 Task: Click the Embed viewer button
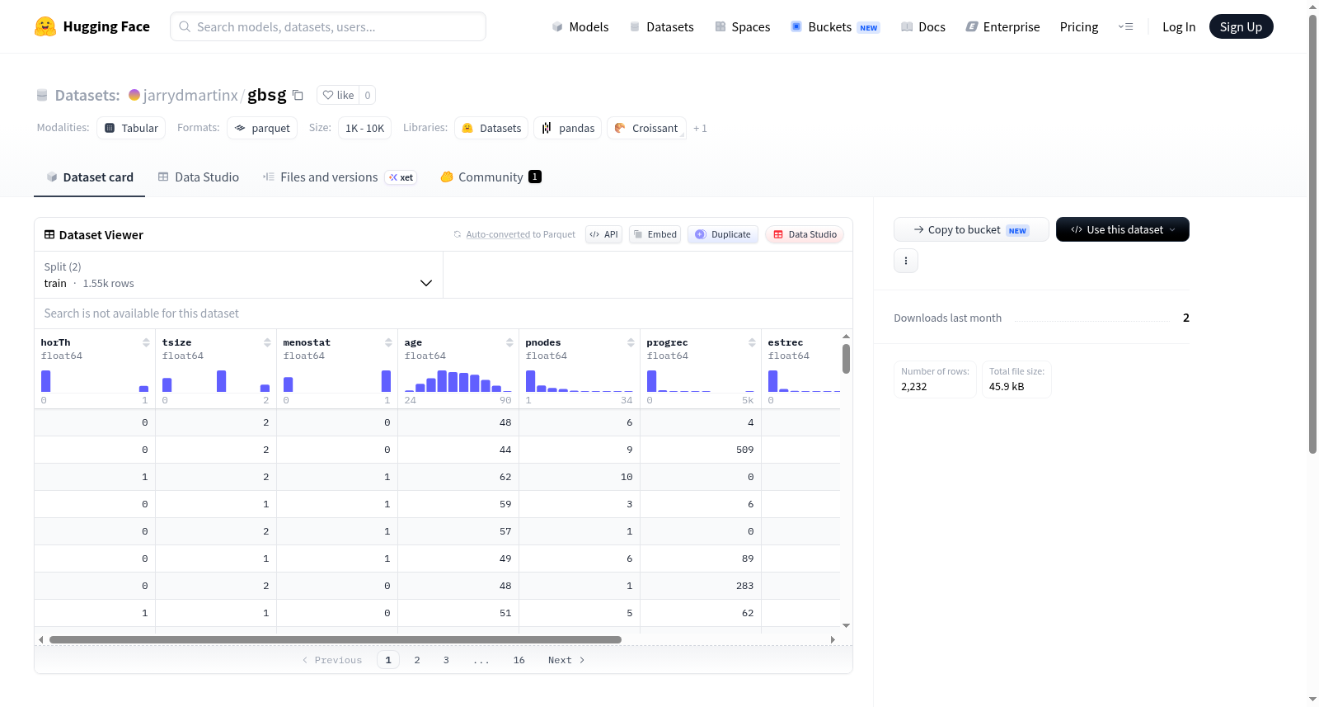[x=655, y=234]
